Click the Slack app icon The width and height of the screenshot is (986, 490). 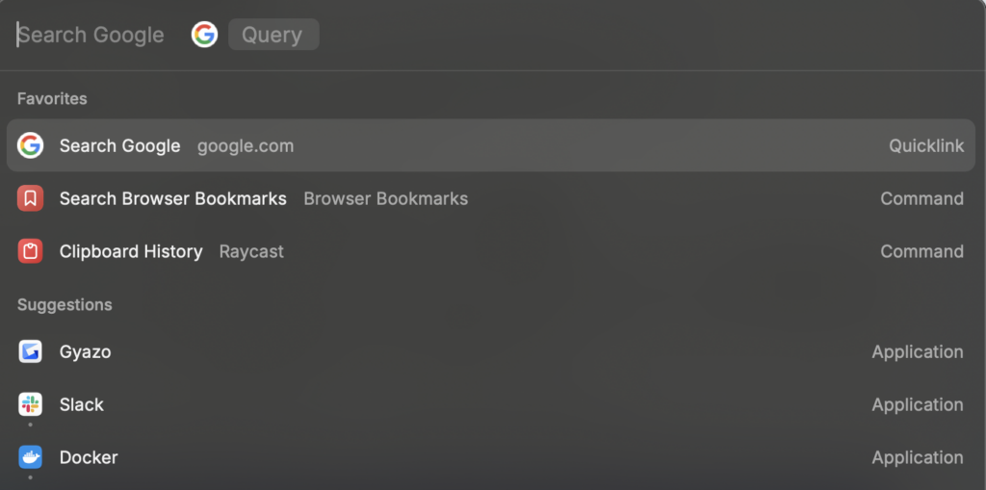coord(31,404)
